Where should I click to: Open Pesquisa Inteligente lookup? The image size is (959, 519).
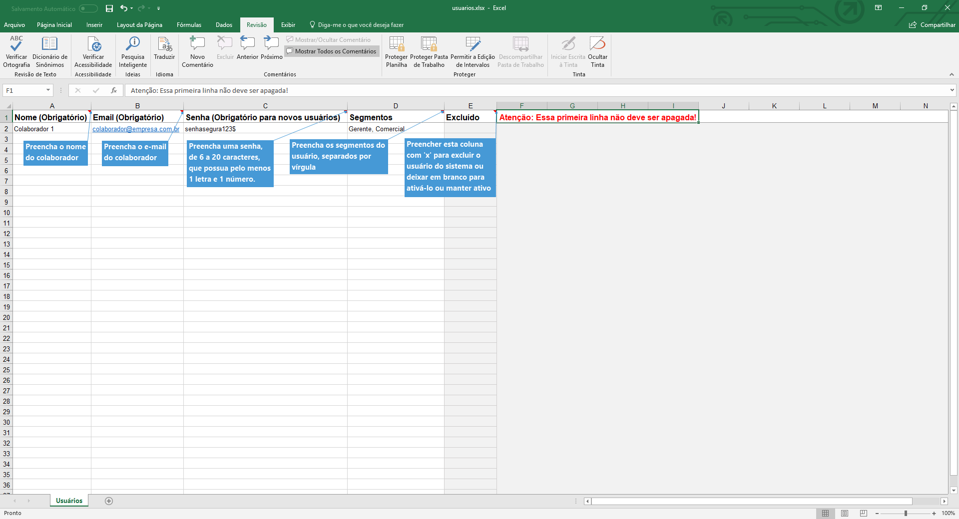(x=132, y=44)
